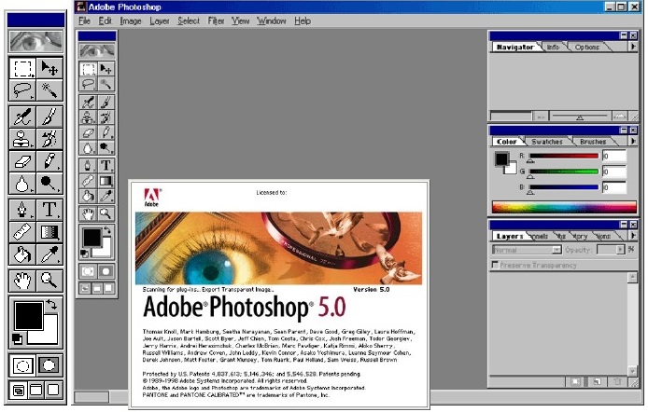Viewport: 648px width, 412px height.
Task: Click the new layer icon in the Layers palette
Action: coord(597,381)
